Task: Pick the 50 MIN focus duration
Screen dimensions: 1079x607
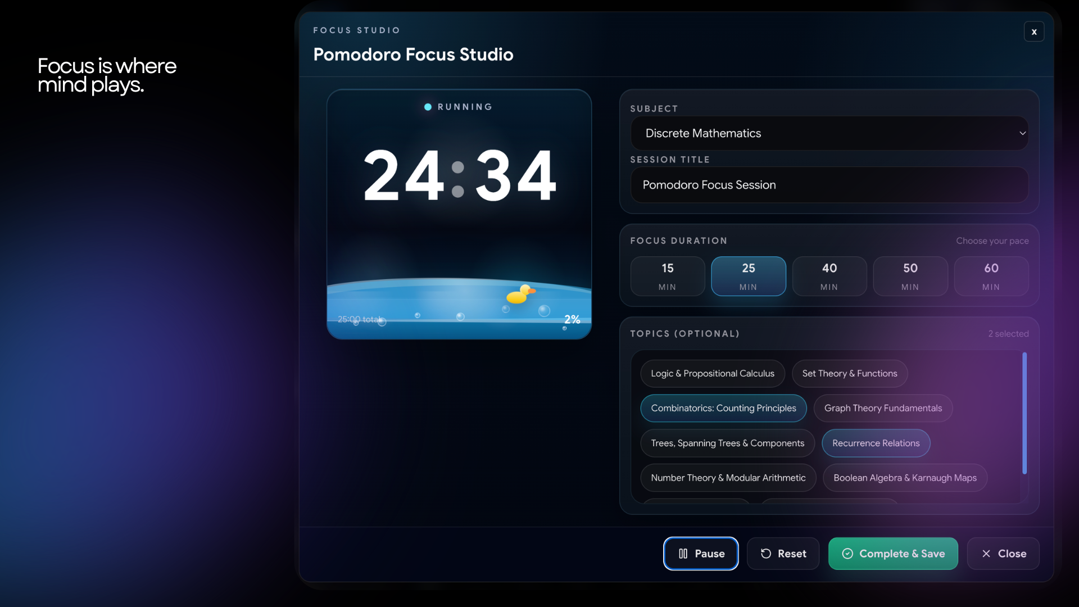Action: (910, 276)
